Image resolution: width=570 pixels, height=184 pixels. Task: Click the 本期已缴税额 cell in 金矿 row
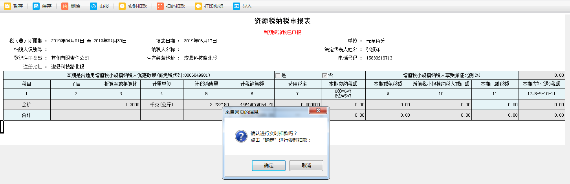(x=495, y=105)
